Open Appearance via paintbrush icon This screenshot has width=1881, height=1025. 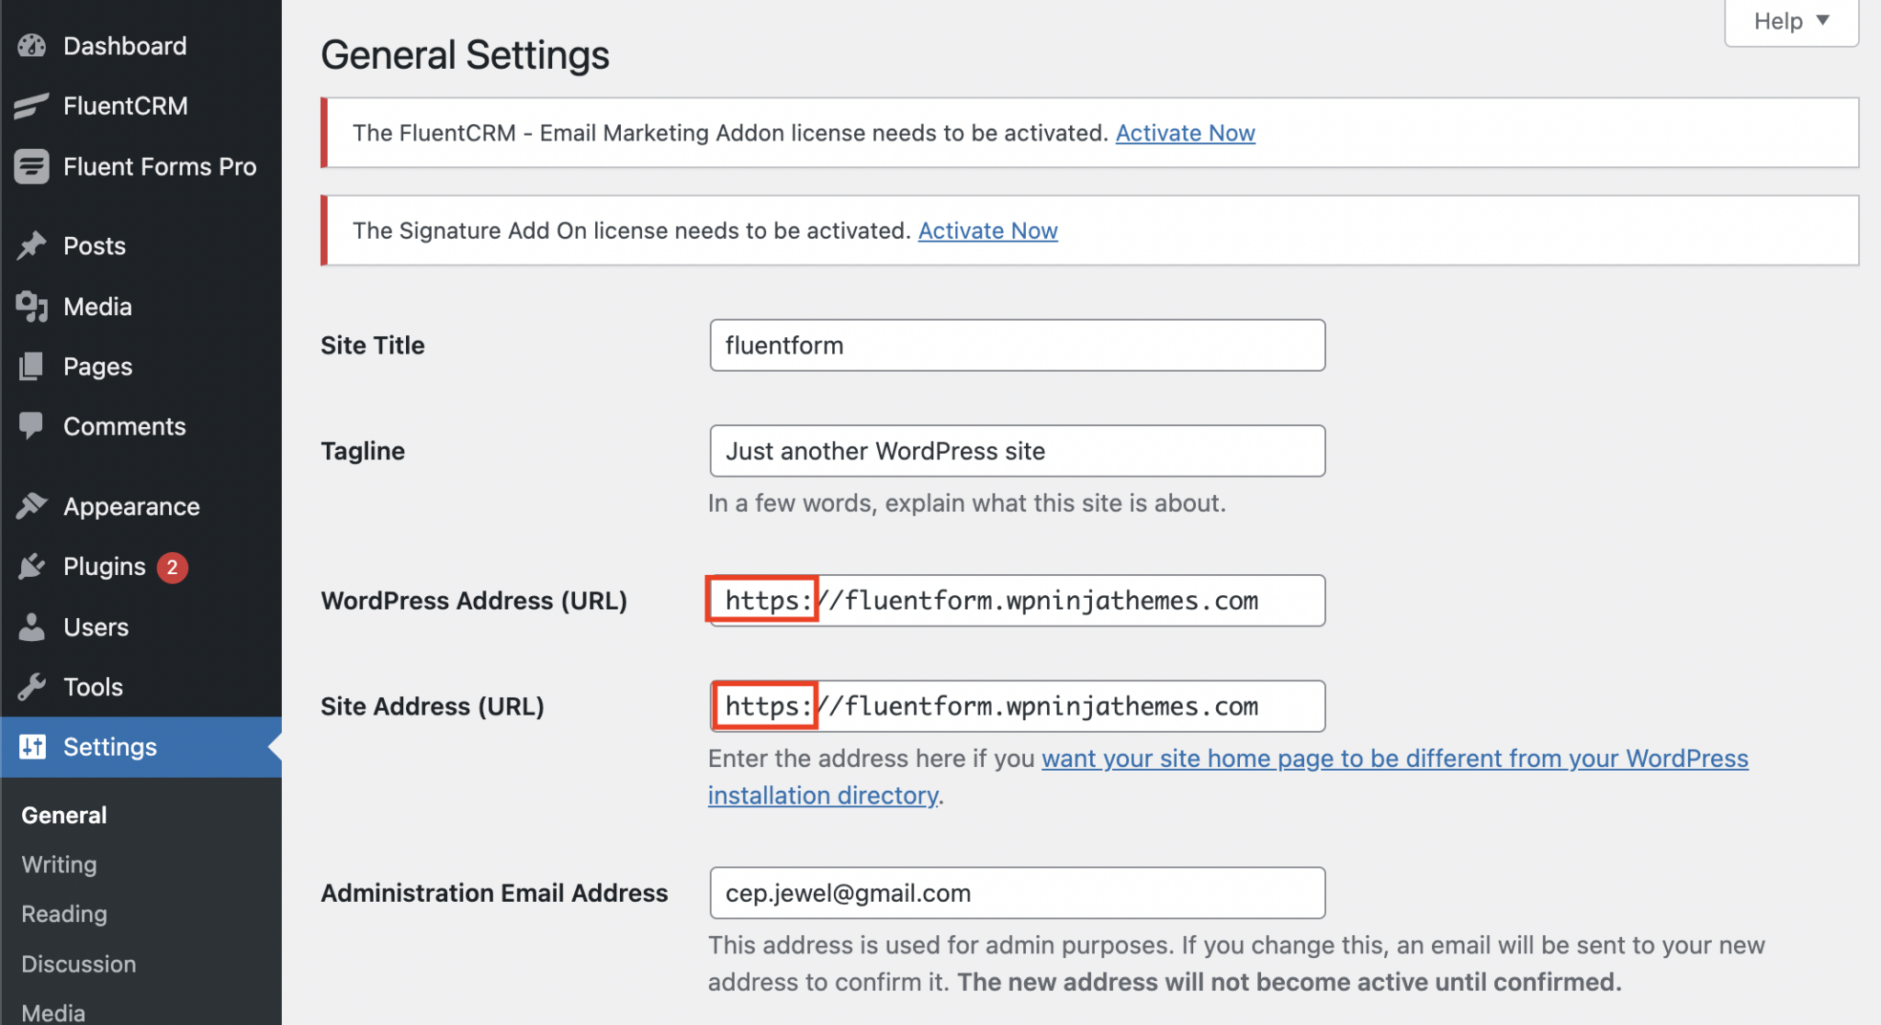point(31,506)
